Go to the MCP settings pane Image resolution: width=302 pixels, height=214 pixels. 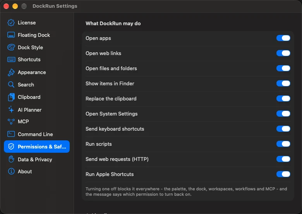[x=37, y=122]
